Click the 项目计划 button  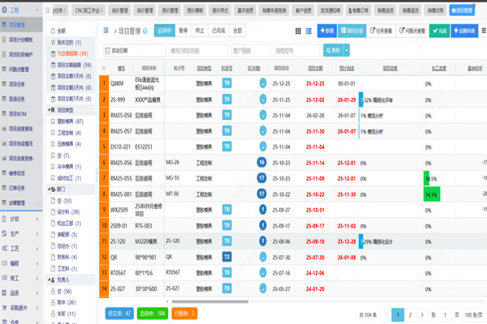coord(352,31)
